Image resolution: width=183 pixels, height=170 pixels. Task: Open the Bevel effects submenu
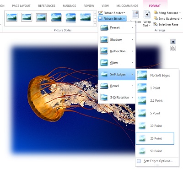(117, 86)
